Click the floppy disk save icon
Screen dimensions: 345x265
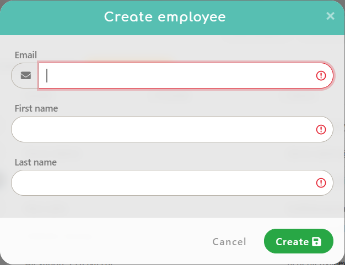pos(316,241)
